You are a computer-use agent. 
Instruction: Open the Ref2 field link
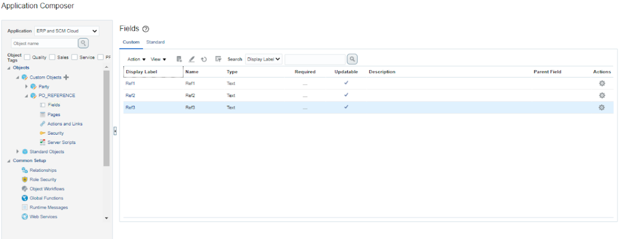[130, 96]
